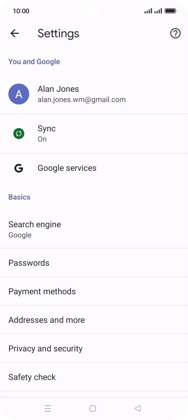Tap the Google G logo icon
Viewport: 188px width, 420px height.
[x=19, y=168]
